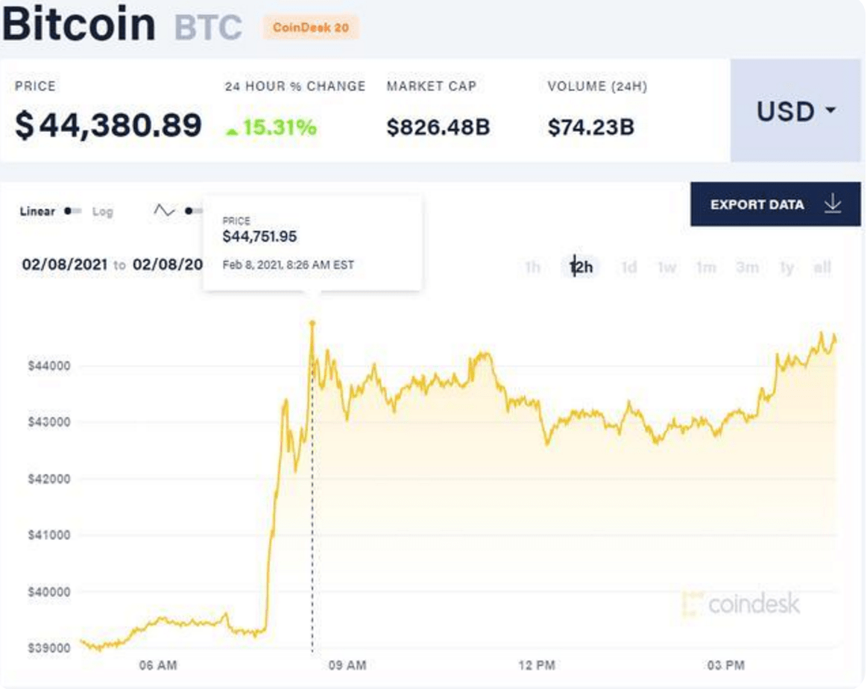Select the 1h time range
The image size is (867, 689).
coord(532,268)
